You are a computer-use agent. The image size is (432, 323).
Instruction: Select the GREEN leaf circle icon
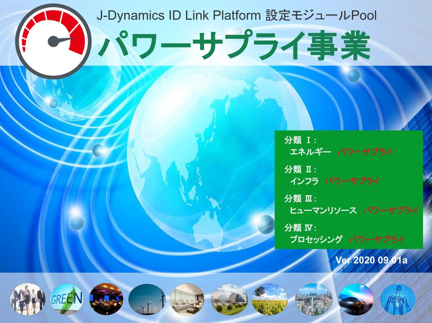[68, 300]
